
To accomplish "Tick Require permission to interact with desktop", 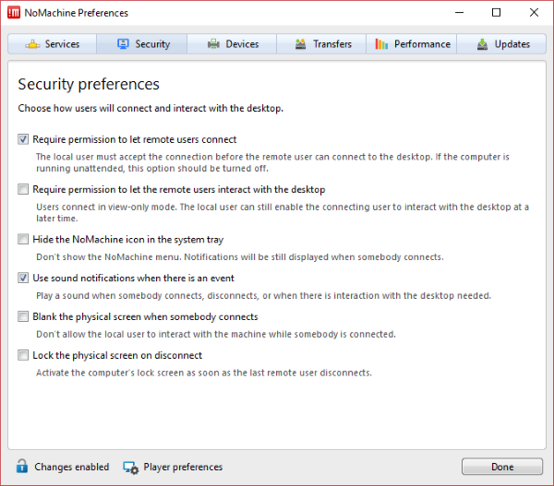I will coord(23,190).
